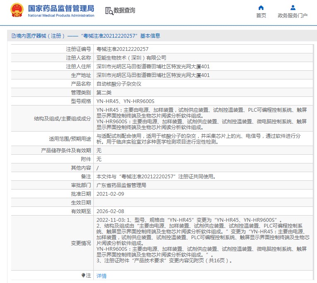Click the 国家药品监督管理局 site title text

[61, 8]
